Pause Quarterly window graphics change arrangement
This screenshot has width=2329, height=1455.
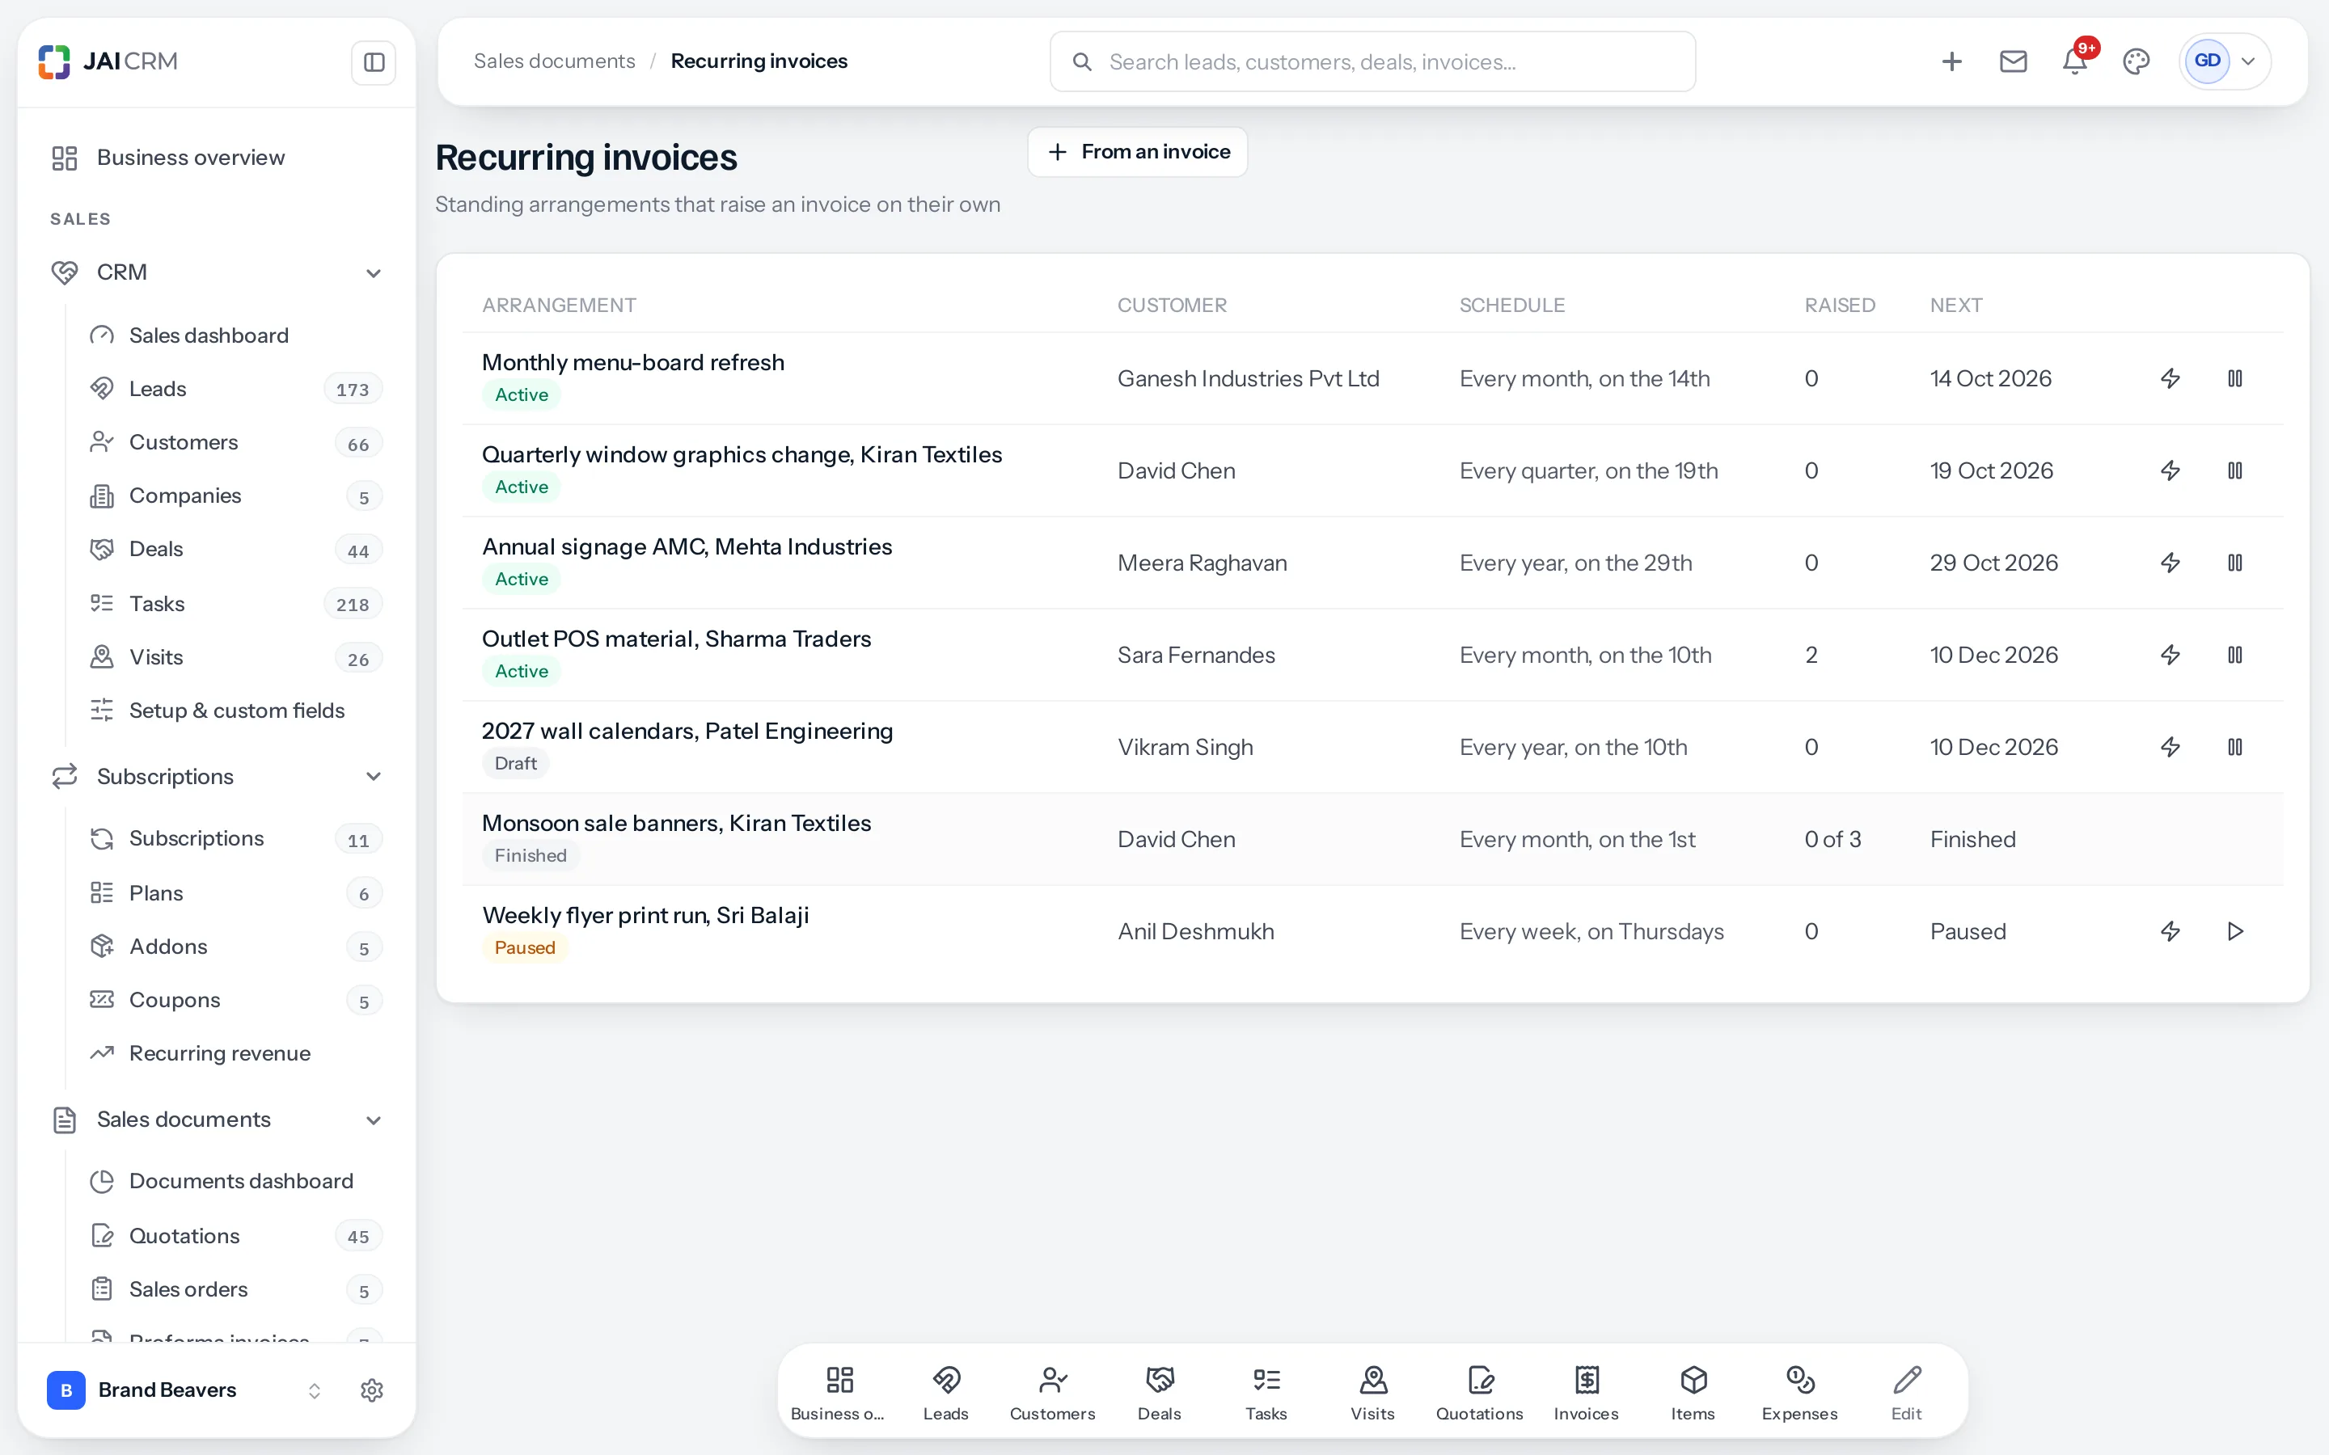point(2234,470)
